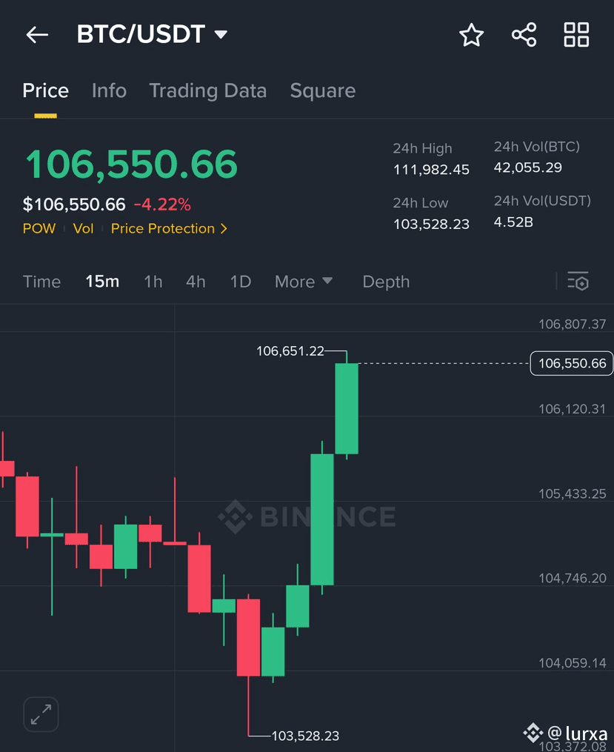This screenshot has height=752, width=614.
Task: Click the POW tag link
Action: [39, 228]
